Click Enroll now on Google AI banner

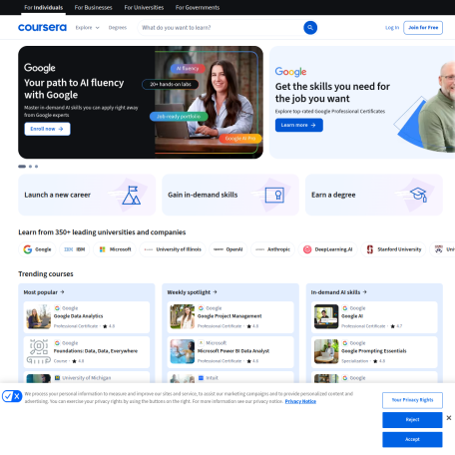47,129
